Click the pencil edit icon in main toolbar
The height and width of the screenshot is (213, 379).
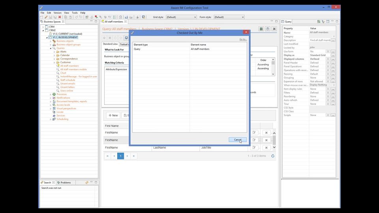(x=46, y=17)
